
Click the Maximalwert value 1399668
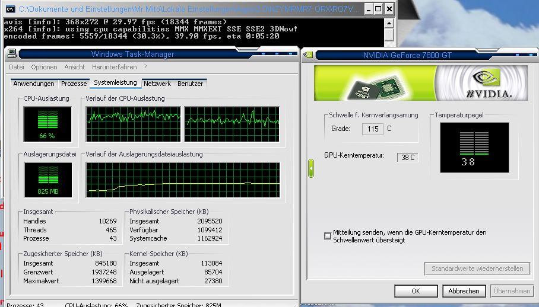click(x=104, y=281)
